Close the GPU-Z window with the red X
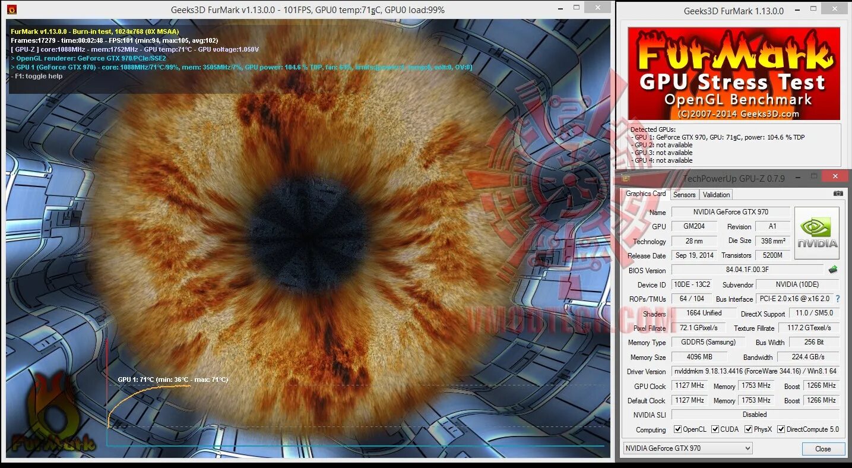Viewport: 852px width, 468px height. (x=835, y=176)
